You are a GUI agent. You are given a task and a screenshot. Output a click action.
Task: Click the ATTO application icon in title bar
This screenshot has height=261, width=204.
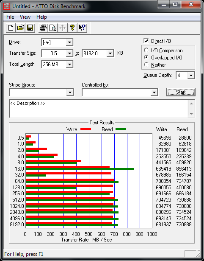pos(7,6)
